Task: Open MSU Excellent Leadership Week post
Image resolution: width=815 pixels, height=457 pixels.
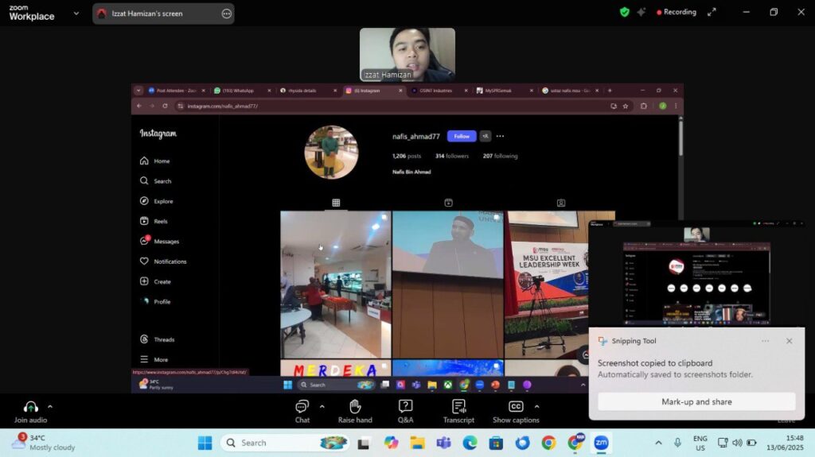Action: 560,284
